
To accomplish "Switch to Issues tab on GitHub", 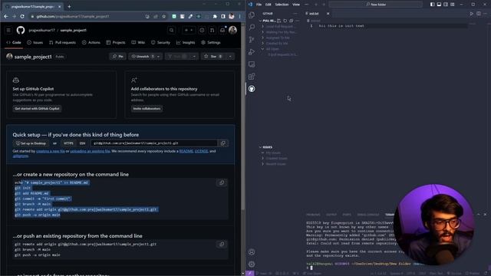I will 35,43.
